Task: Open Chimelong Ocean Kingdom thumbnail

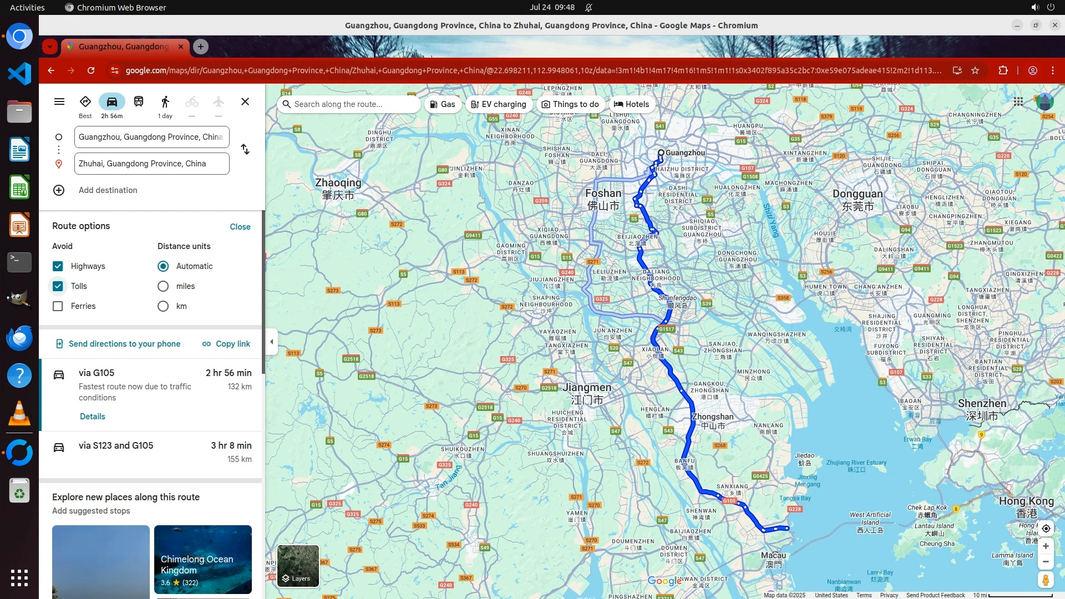Action: coord(202,559)
